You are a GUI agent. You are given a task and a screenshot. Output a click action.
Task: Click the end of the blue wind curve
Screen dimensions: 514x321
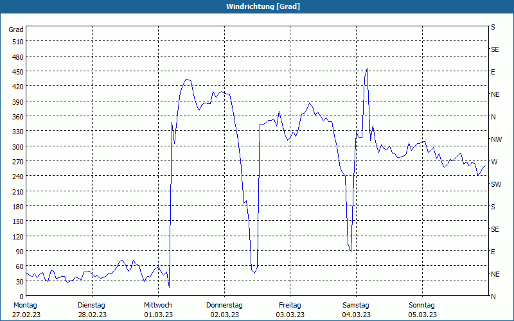[x=486, y=166]
